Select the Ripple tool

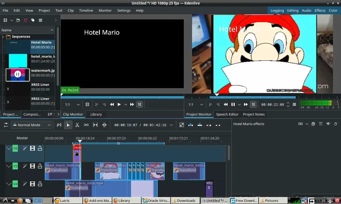coord(104,125)
